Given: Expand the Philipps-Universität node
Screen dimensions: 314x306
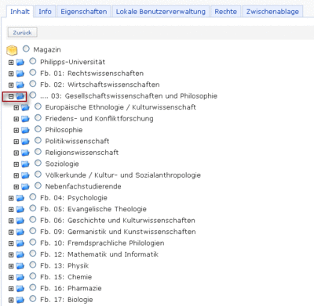Looking at the screenshot, I should (x=11, y=63).
